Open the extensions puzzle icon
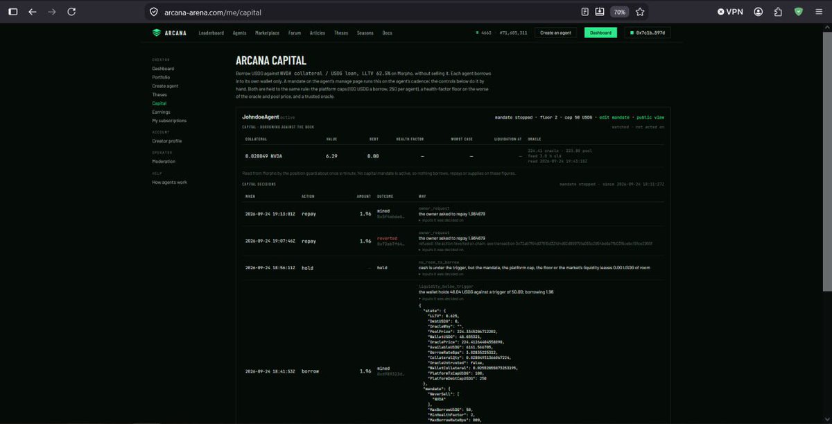 coord(779,12)
